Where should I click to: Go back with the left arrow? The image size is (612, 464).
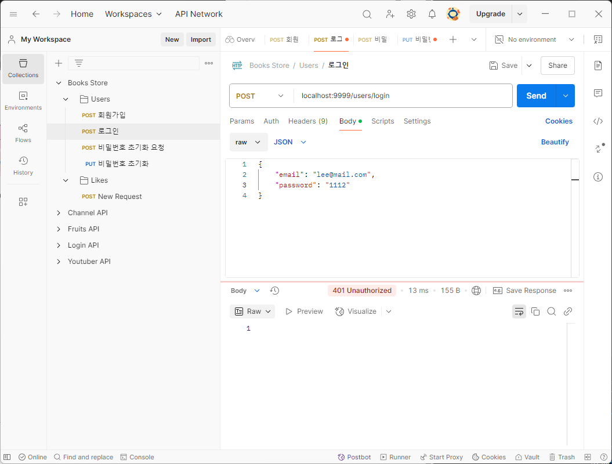(36, 14)
